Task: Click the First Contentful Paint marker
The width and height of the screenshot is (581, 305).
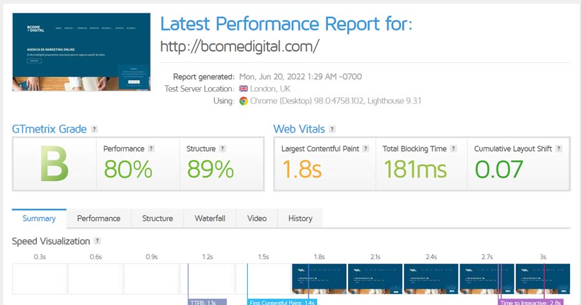Action: coord(282,302)
